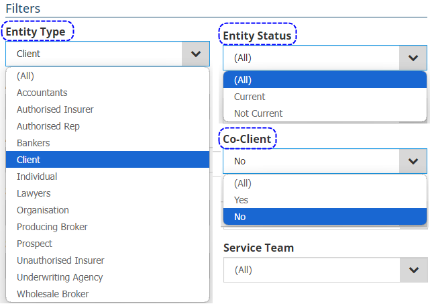Select Wholesale Broker option
The width and height of the screenshot is (430, 304).
tap(53, 294)
